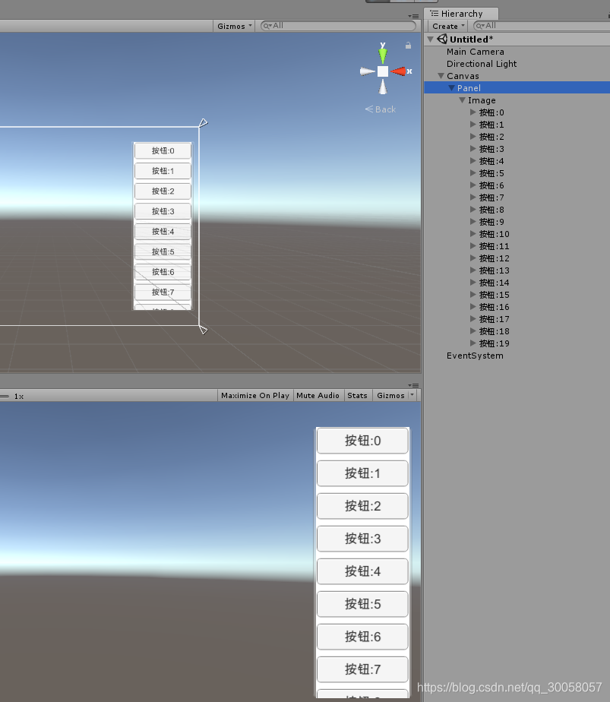Click 按钮:3 in the Game view
This screenshot has width=610, height=702.
[362, 539]
